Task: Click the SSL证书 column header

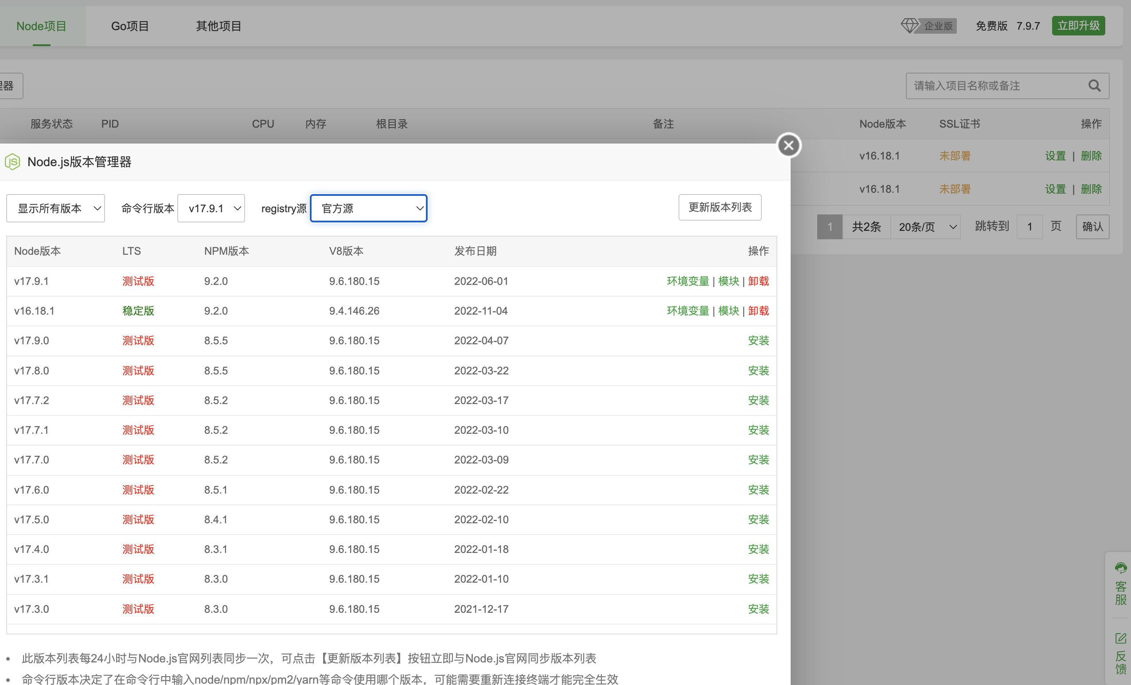Action: (x=959, y=124)
